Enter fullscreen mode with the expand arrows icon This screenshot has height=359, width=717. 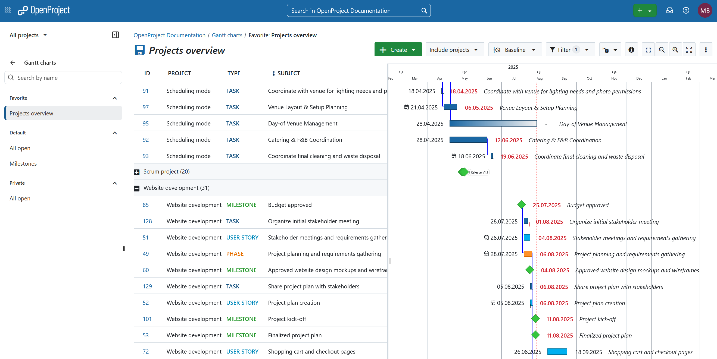click(x=690, y=49)
